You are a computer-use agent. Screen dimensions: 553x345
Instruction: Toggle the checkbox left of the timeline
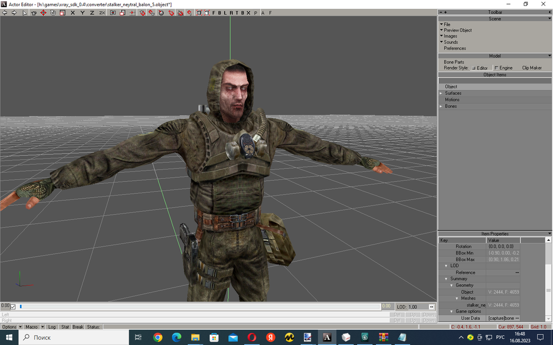(x=13, y=307)
